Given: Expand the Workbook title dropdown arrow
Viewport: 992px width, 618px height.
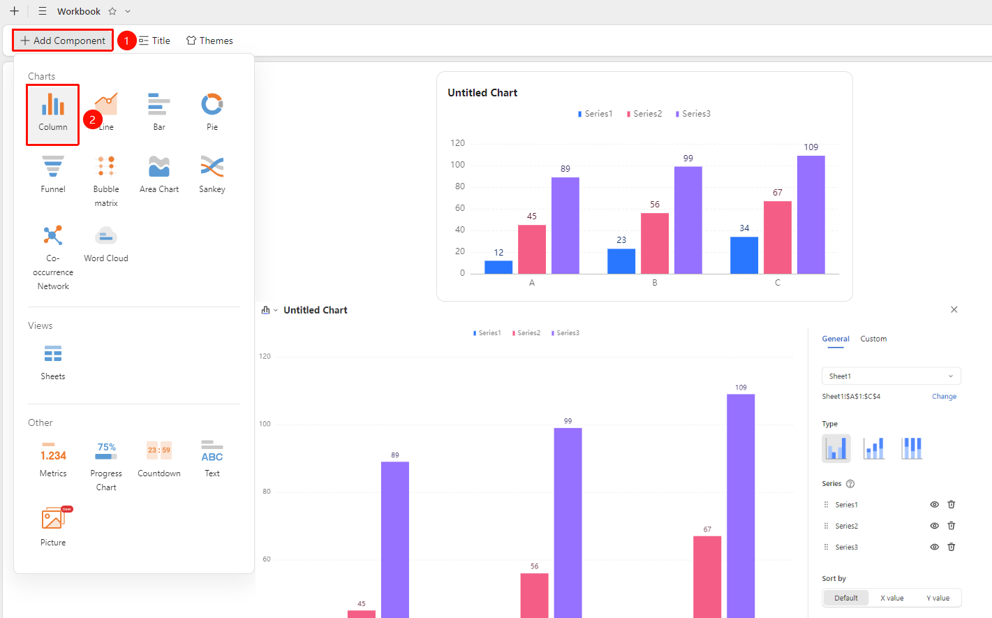Looking at the screenshot, I should click(x=128, y=11).
